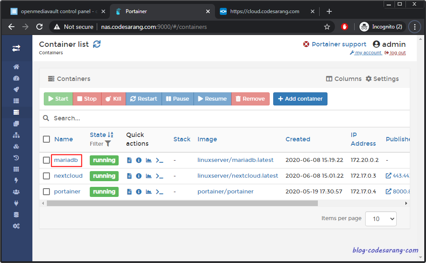The height and width of the screenshot is (263, 426).
Task: Click the Resume button
Action: click(x=212, y=99)
